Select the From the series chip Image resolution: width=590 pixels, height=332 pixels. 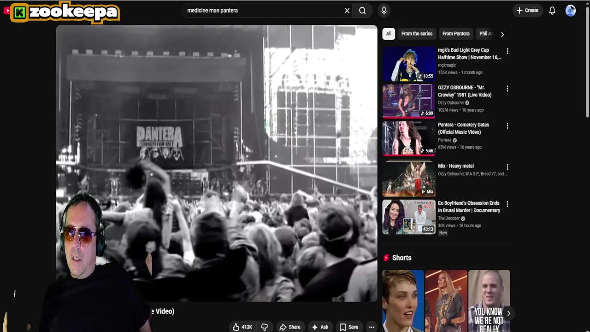click(417, 34)
